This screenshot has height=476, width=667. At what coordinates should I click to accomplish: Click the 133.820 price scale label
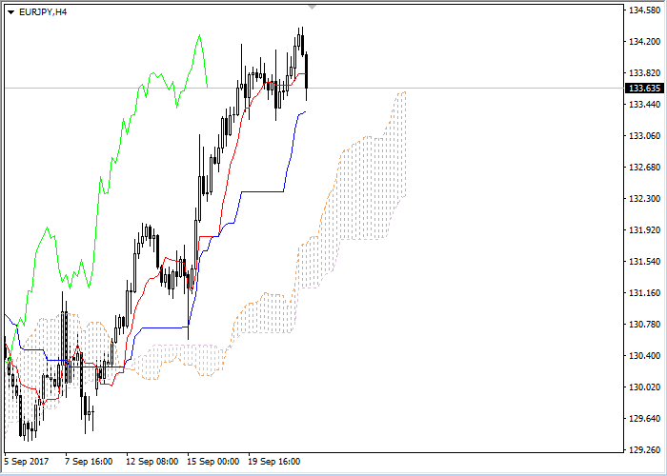pos(644,73)
